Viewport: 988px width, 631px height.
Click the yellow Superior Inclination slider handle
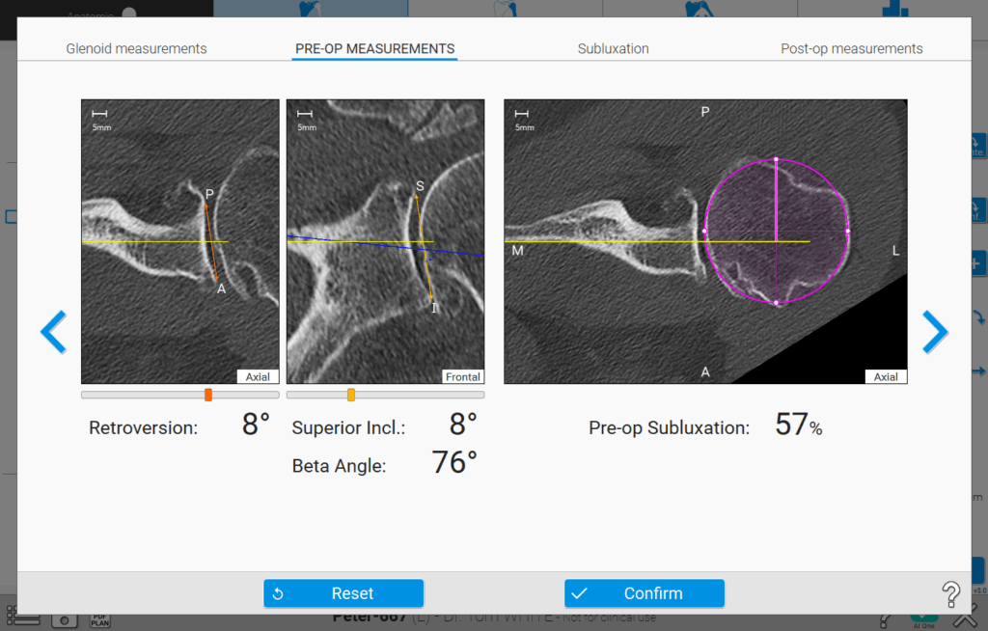coord(351,395)
